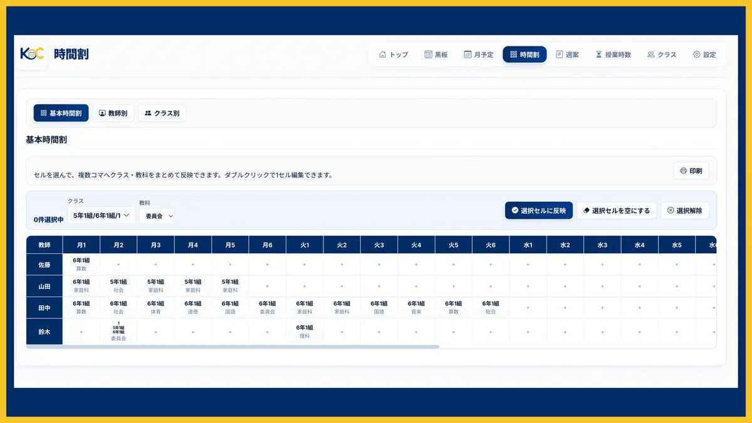This screenshot has width=752, height=423.
Task: Select 佐藤's 月1 cell with 算数
Action: 81,264
